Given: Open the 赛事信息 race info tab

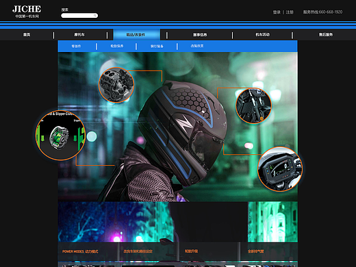Looking at the screenshot, I should tap(200, 35).
